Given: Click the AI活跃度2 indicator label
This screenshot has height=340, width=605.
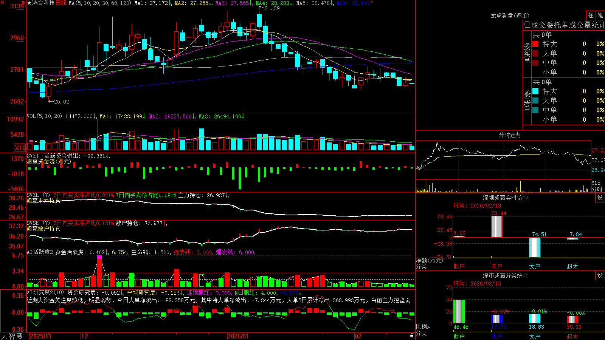Looking at the screenshot, I should pos(40,252).
